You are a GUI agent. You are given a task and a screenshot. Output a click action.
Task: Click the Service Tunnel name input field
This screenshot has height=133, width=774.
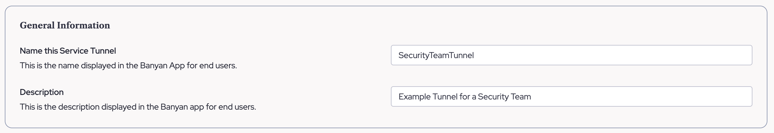click(571, 55)
